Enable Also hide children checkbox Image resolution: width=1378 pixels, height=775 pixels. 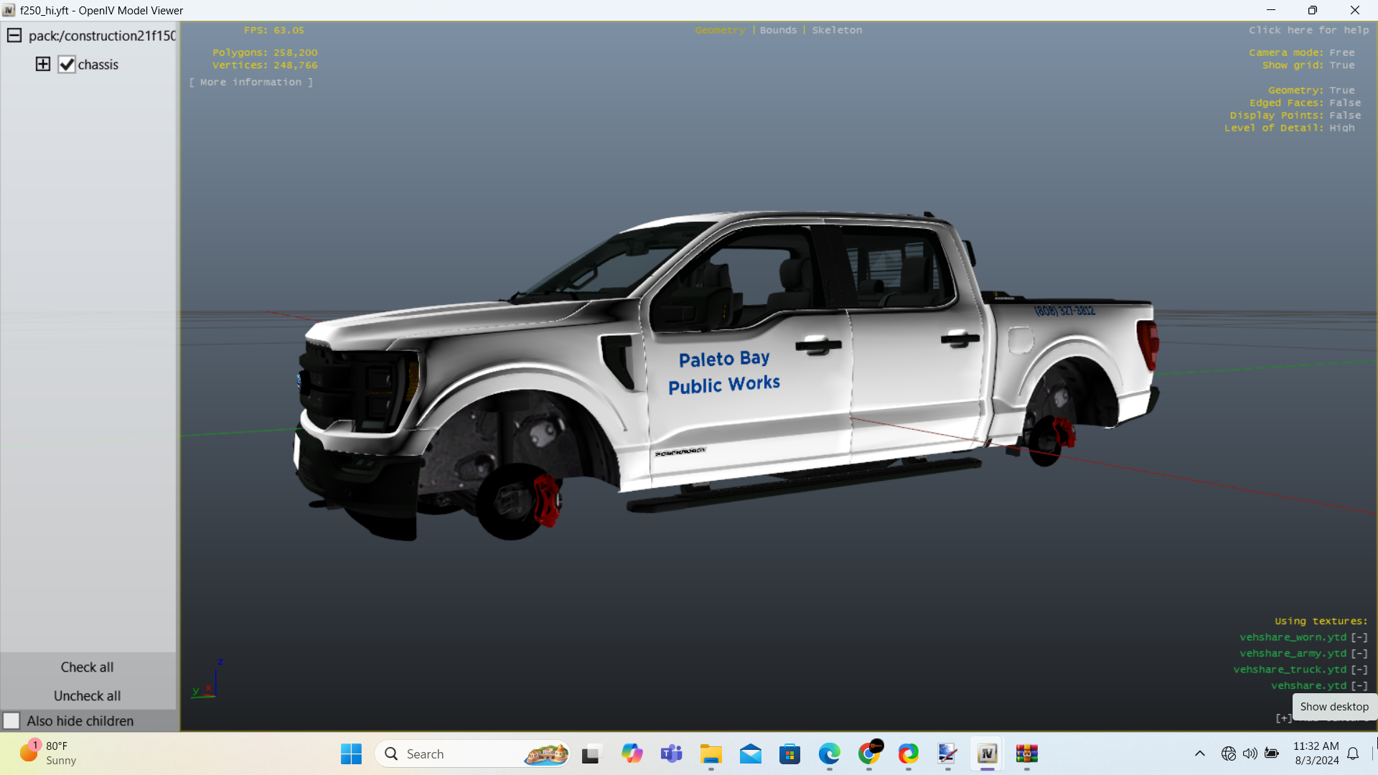click(x=11, y=720)
